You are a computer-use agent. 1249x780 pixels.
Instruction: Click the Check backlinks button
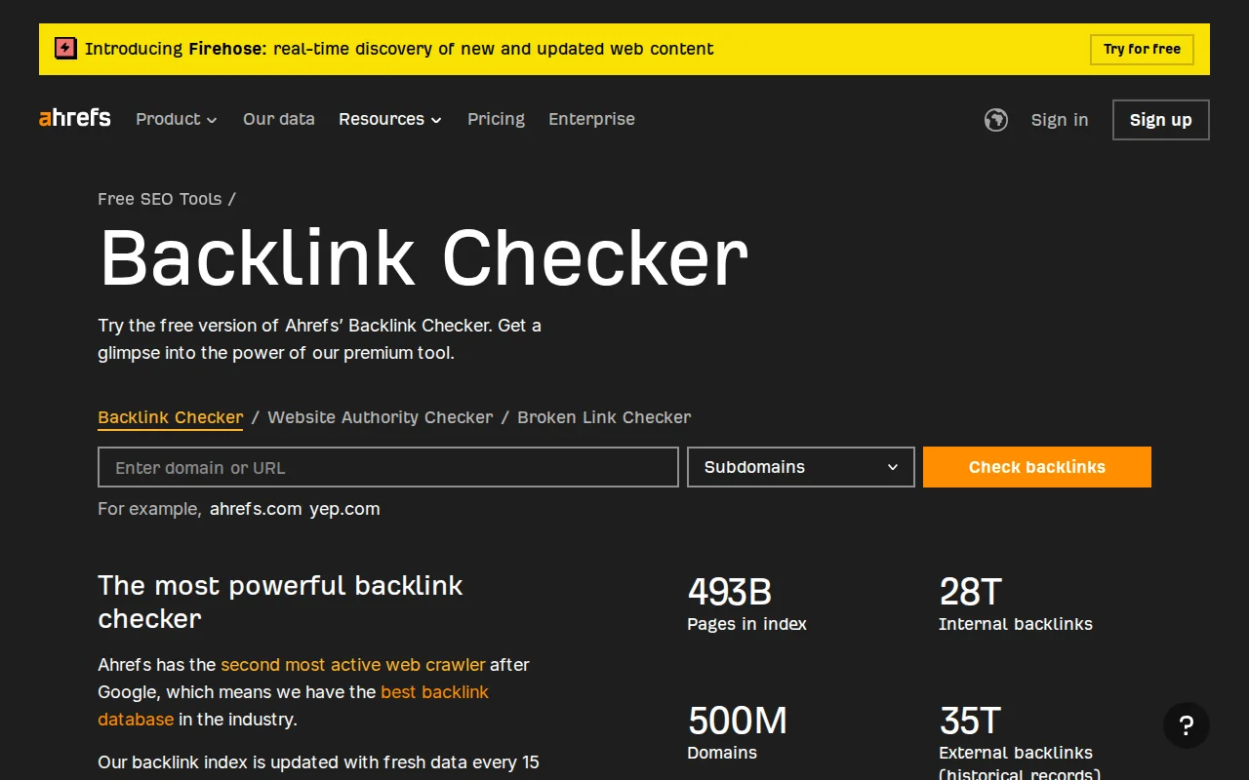click(1037, 467)
